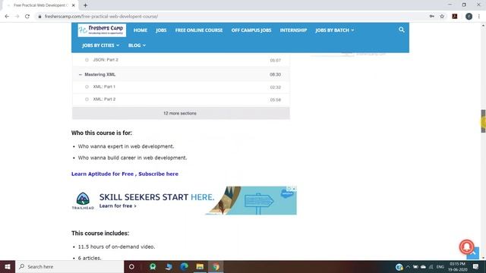The height and width of the screenshot is (273, 486).
Task: Open the Jobs menu item
Action: 161,30
